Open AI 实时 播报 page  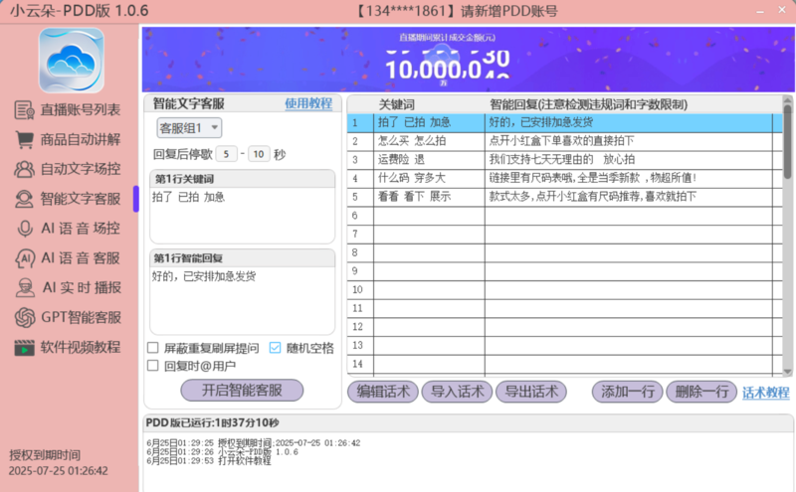[82, 287]
